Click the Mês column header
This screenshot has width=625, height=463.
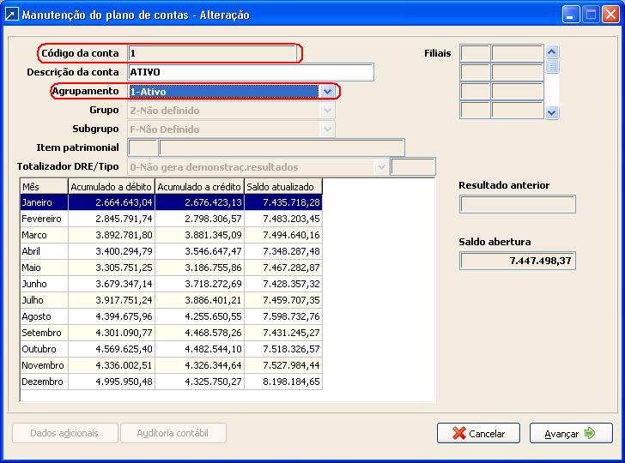coord(45,187)
